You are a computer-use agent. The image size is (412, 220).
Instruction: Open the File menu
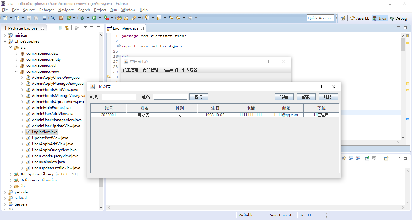(5, 10)
